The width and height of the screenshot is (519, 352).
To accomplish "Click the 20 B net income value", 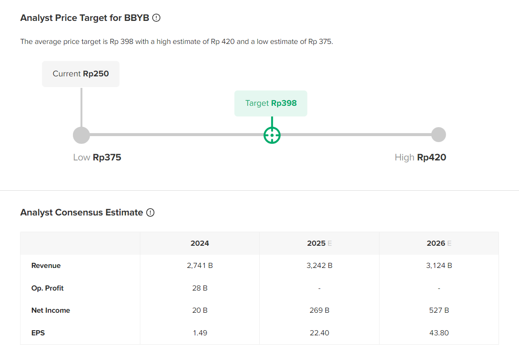I will click(200, 310).
